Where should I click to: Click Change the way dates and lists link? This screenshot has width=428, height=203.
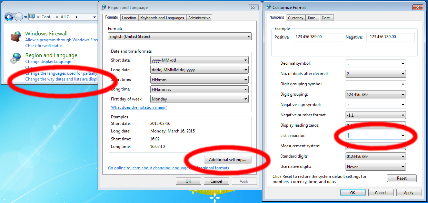click(61, 79)
